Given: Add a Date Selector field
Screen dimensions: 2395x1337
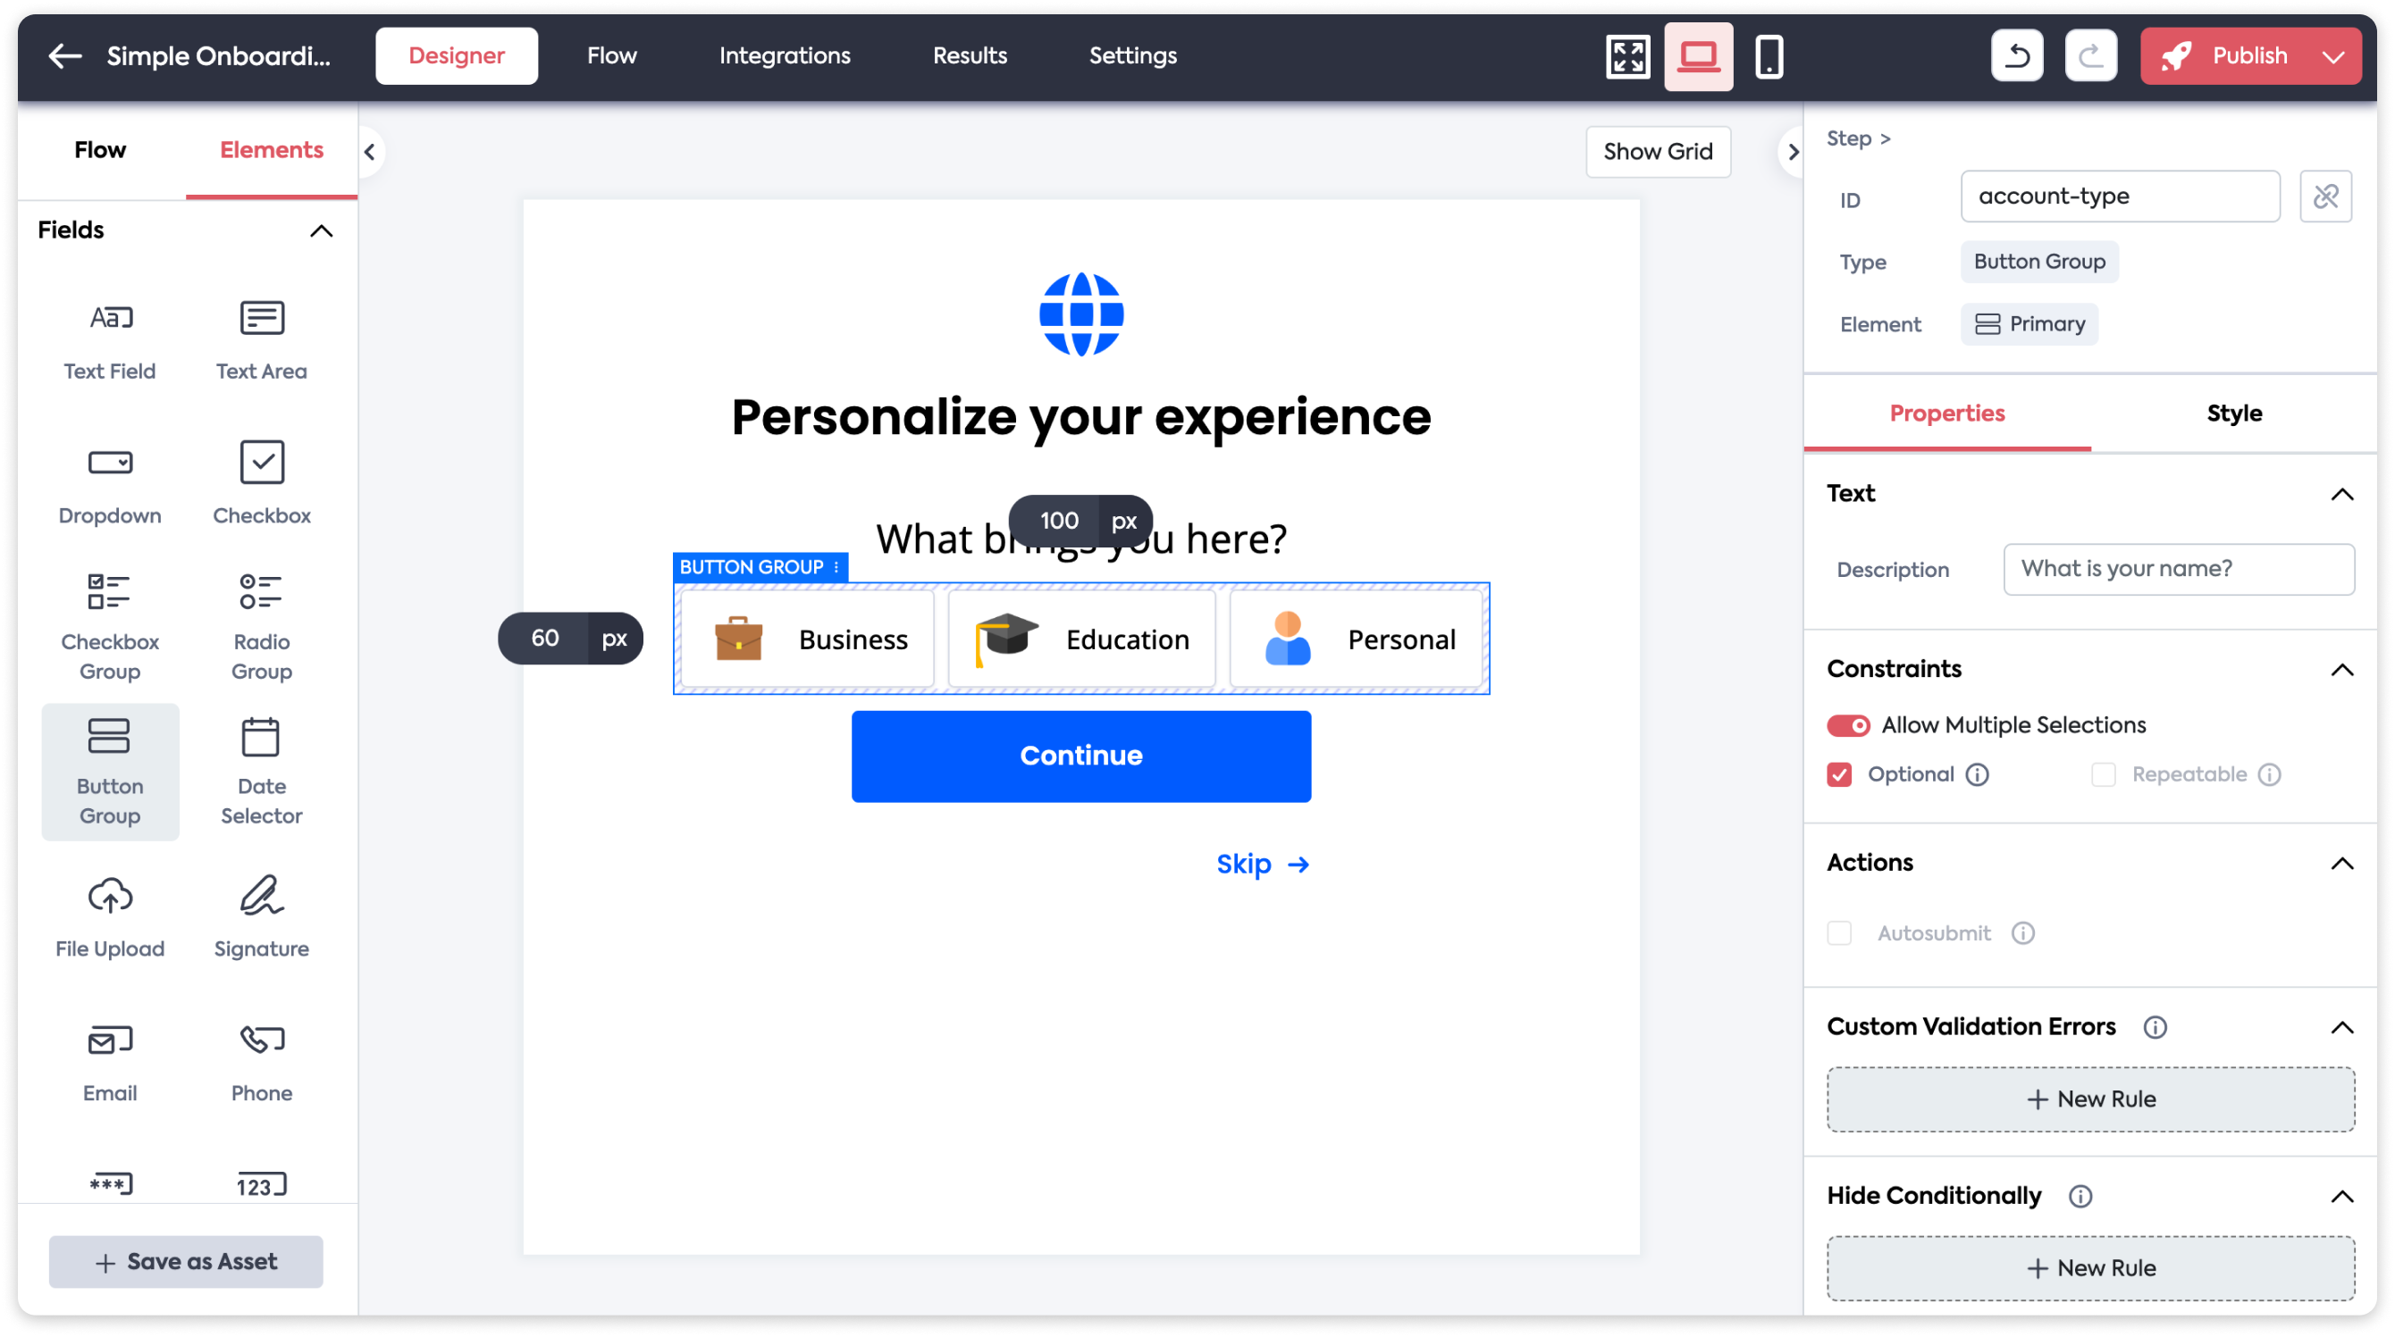Looking at the screenshot, I should point(260,771).
